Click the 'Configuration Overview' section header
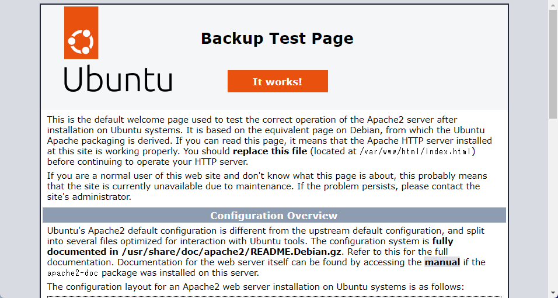The width and height of the screenshot is (558, 298). 274,215
